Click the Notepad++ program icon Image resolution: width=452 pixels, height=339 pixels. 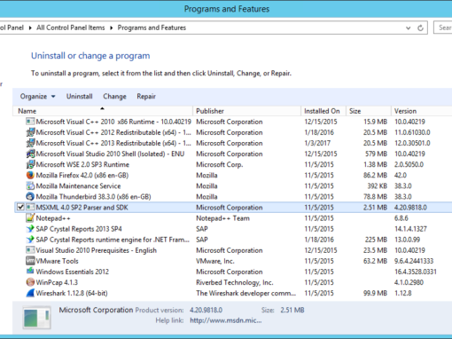(x=30, y=218)
